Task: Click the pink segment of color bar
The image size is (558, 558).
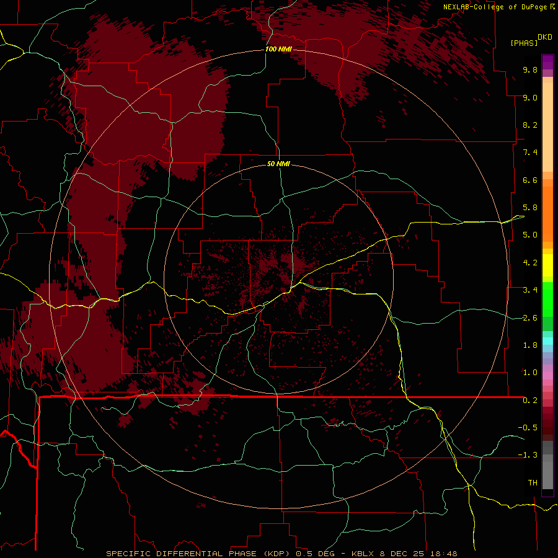Action: (547, 376)
